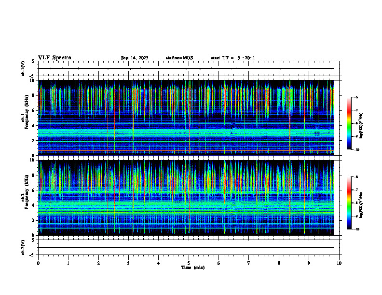Click the time axis tick label '3'
Screen dimensions: 382x295
pos(128,263)
